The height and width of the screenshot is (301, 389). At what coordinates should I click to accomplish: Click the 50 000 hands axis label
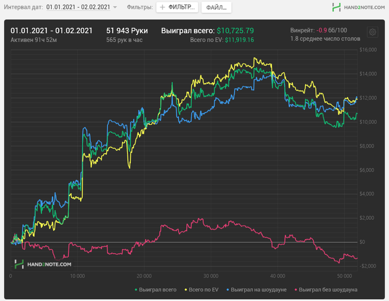345,276
